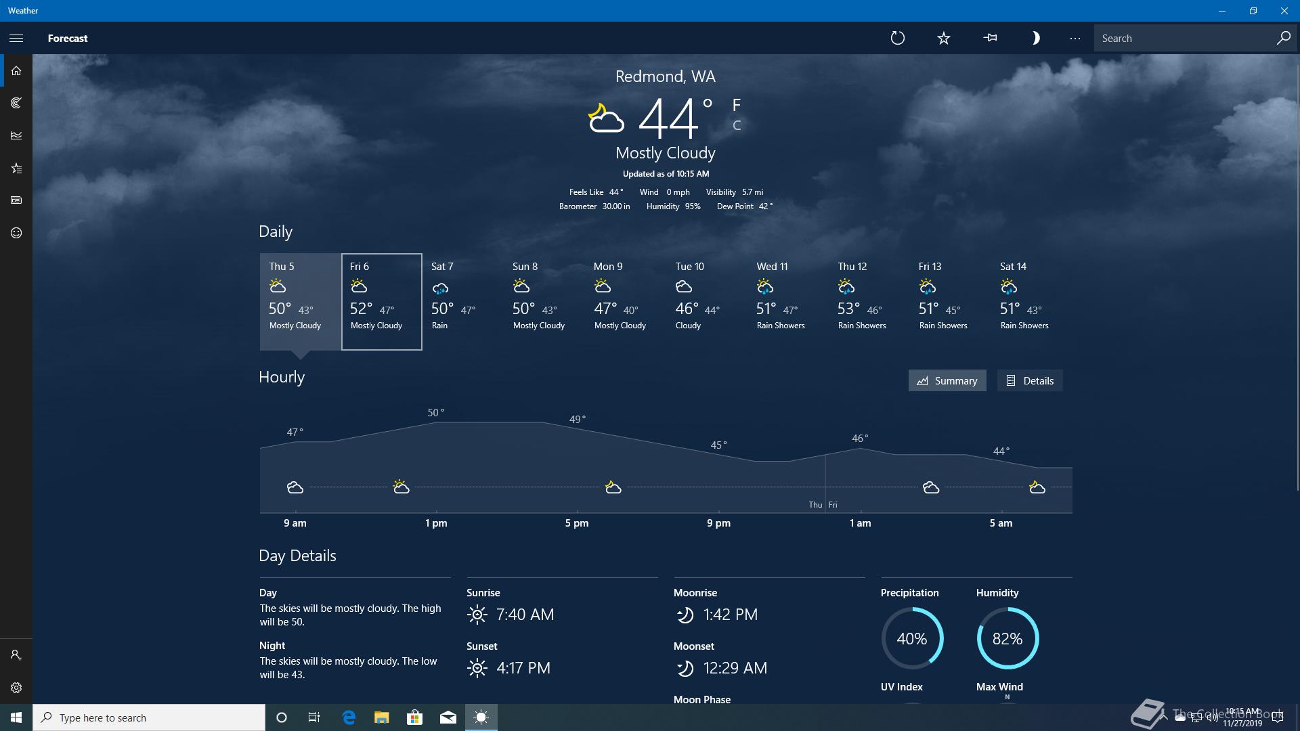1300x731 pixels.
Task: Click the Send Feedback smiley icon
Action: 16,233
